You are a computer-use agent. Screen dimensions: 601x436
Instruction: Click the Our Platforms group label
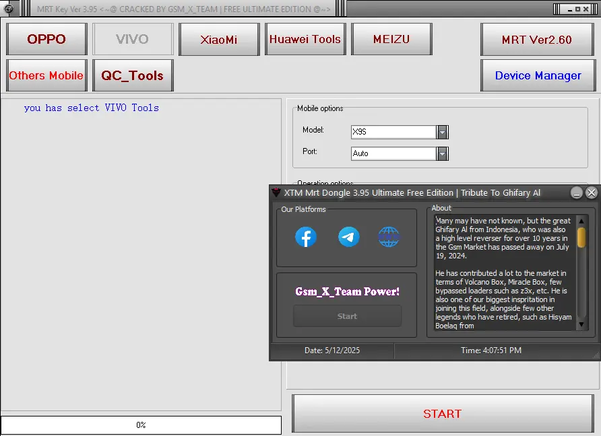pyautogui.click(x=303, y=209)
